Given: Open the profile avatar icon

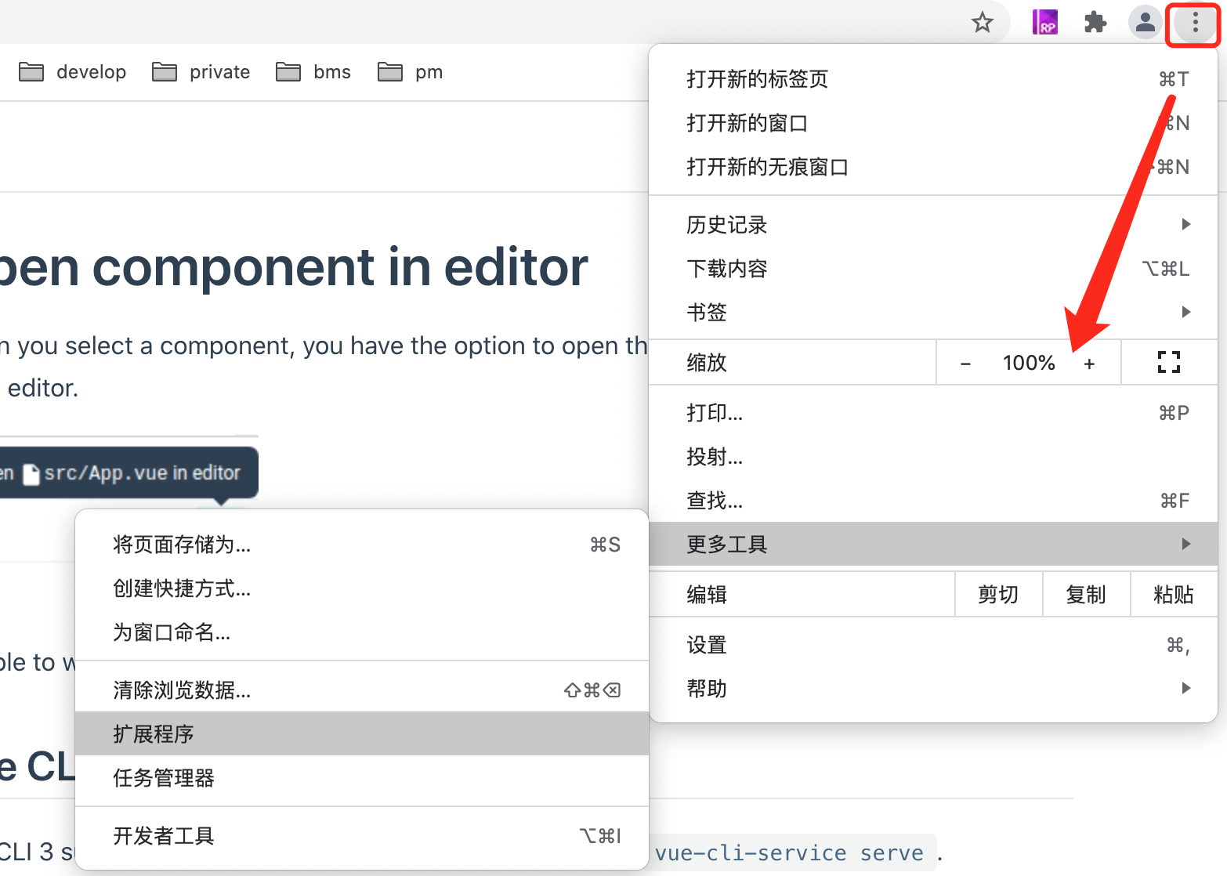Looking at the screenshot, I should pyautogui.click(x=1145, y=22).
